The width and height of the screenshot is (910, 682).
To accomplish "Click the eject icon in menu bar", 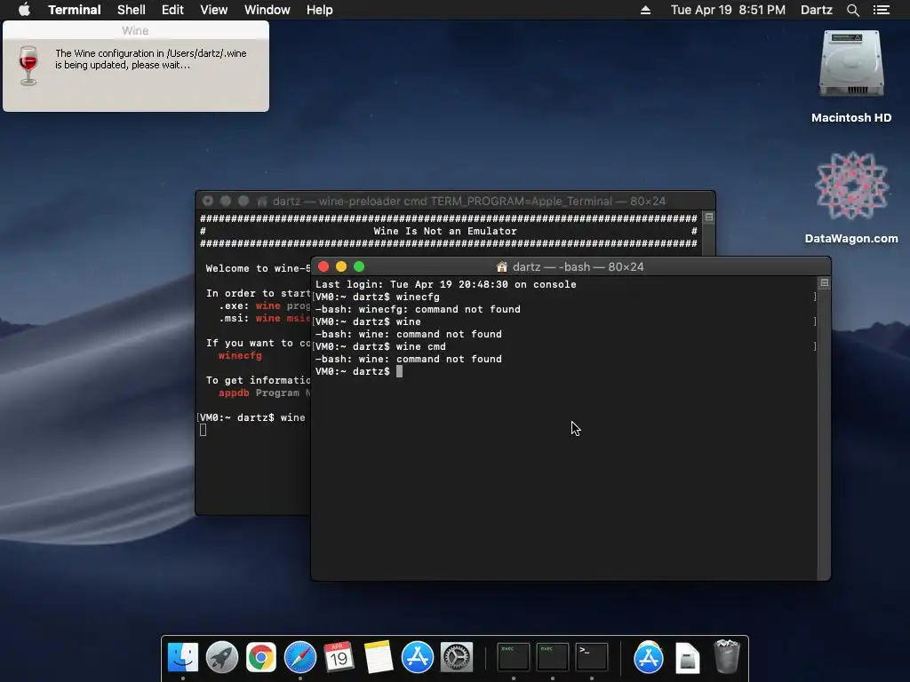I will pyautogui.click(x=645, y=10).
